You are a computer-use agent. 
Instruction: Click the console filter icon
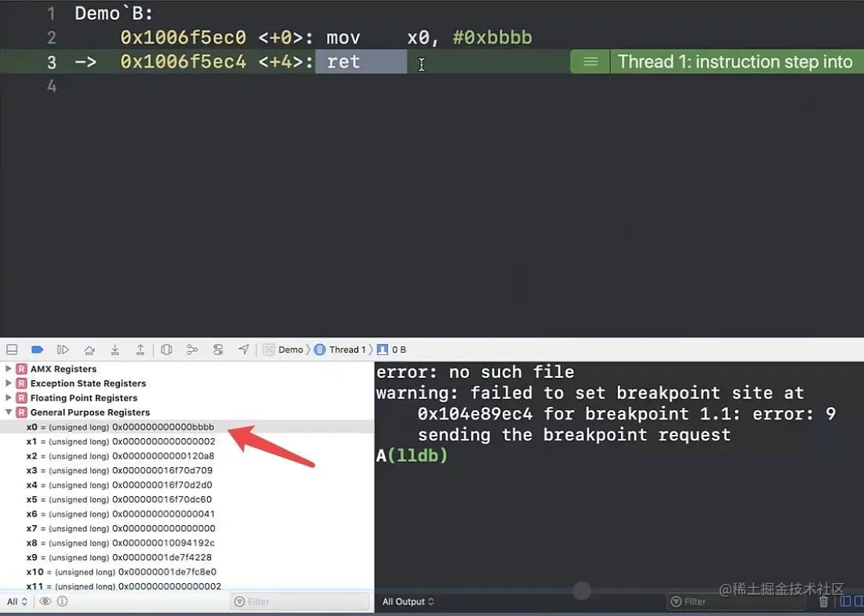676,602
